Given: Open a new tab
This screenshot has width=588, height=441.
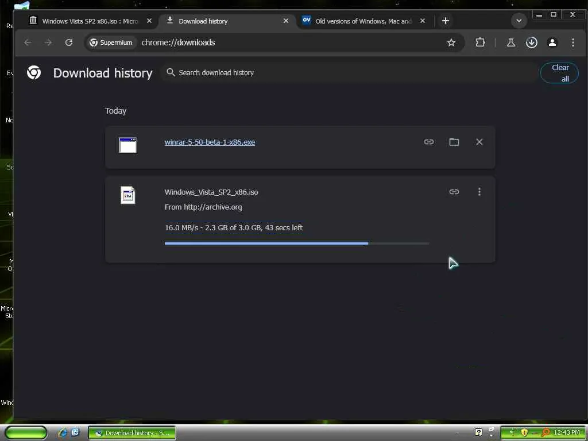Looking at the screenshot, I should tap(446, 21).
